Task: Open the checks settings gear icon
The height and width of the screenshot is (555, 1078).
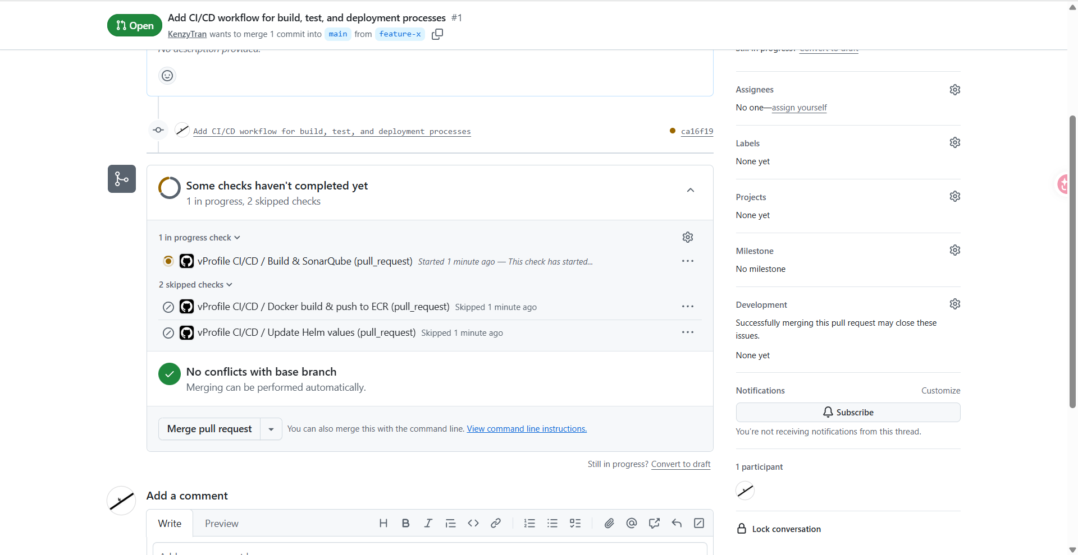Action: (688, 237)
